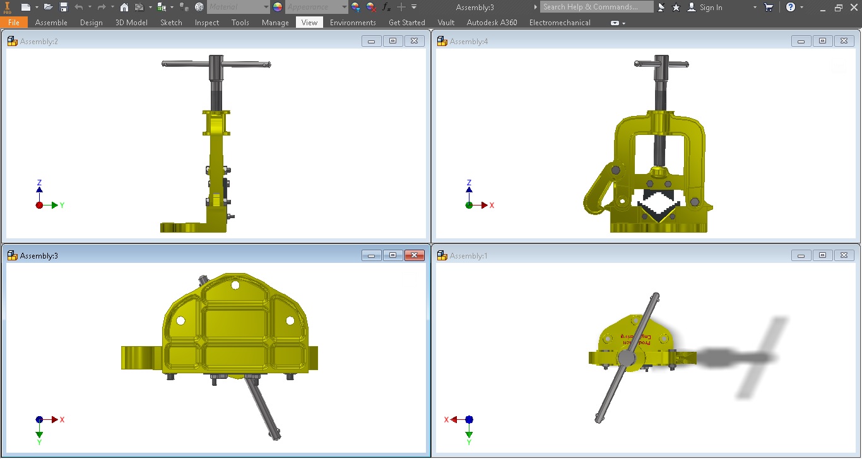
Task: Click the Communication Center satellite icon
Action: click(661, 7)
